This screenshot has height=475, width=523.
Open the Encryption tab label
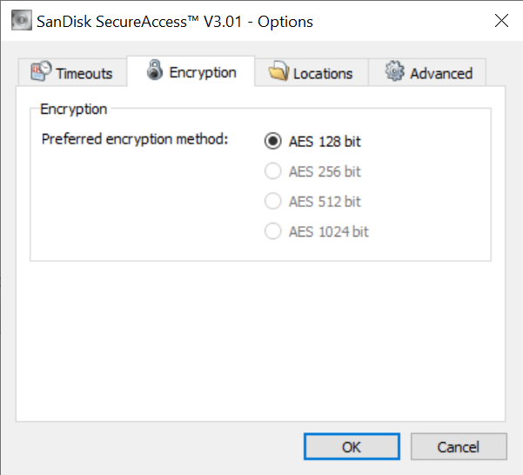click(x=203, y=72)
